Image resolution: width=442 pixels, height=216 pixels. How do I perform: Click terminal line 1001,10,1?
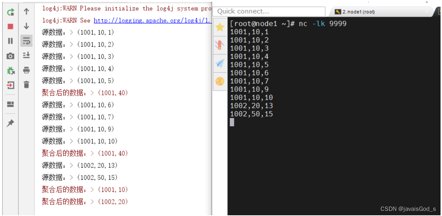click(249, 32)
